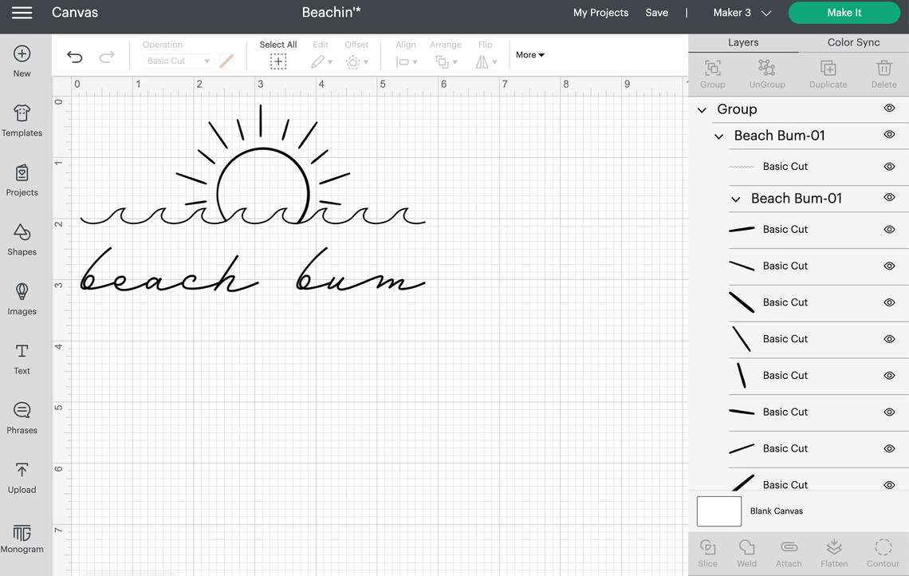Open the Monogram tool
This screenshot has width=909, height=576.
point(22,538)
